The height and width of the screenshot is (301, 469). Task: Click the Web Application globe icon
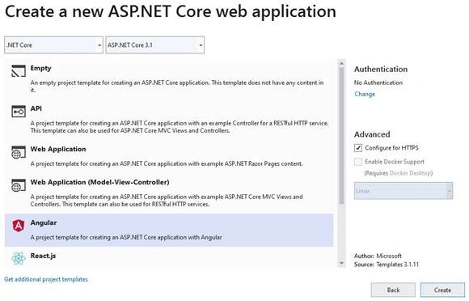point(19,152)
